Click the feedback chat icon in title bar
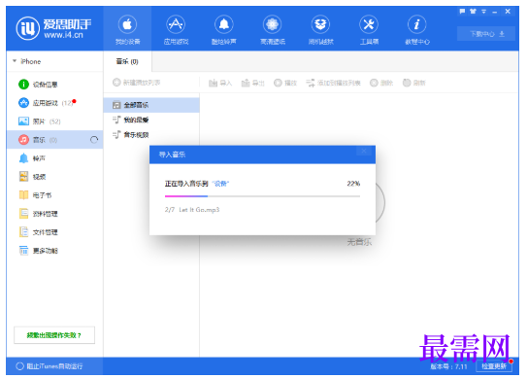Viewport: 528px width, 379px height. pyautogui.click(x=462, y=12)
